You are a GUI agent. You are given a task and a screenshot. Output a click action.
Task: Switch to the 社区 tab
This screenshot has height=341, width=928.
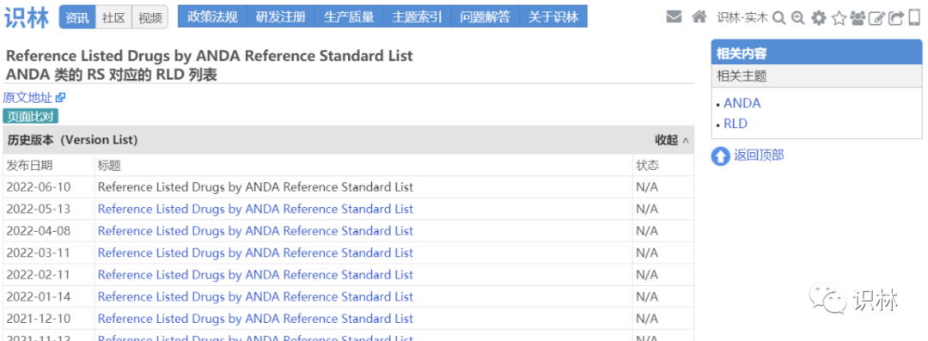tap(113, 17)
